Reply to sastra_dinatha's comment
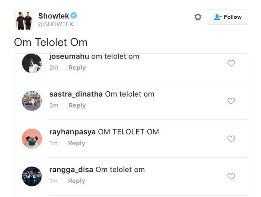The image size is (261, 197). 77,105
